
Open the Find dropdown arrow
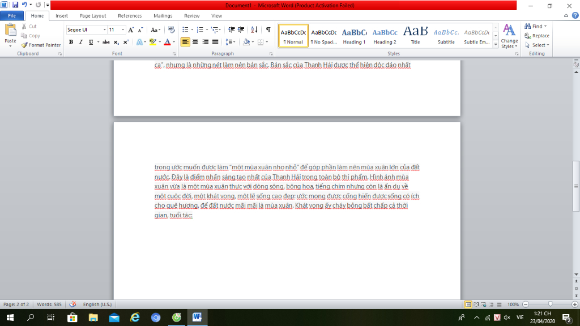click(x=545, y=26)
